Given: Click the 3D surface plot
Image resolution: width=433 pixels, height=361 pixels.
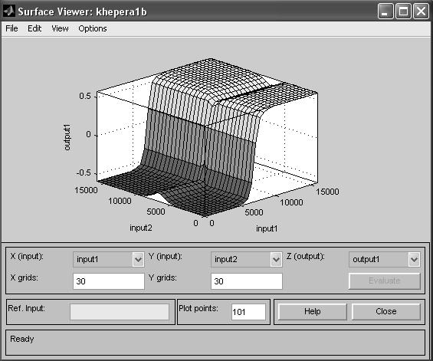Looking at the screenshot, I should (207, 138).
